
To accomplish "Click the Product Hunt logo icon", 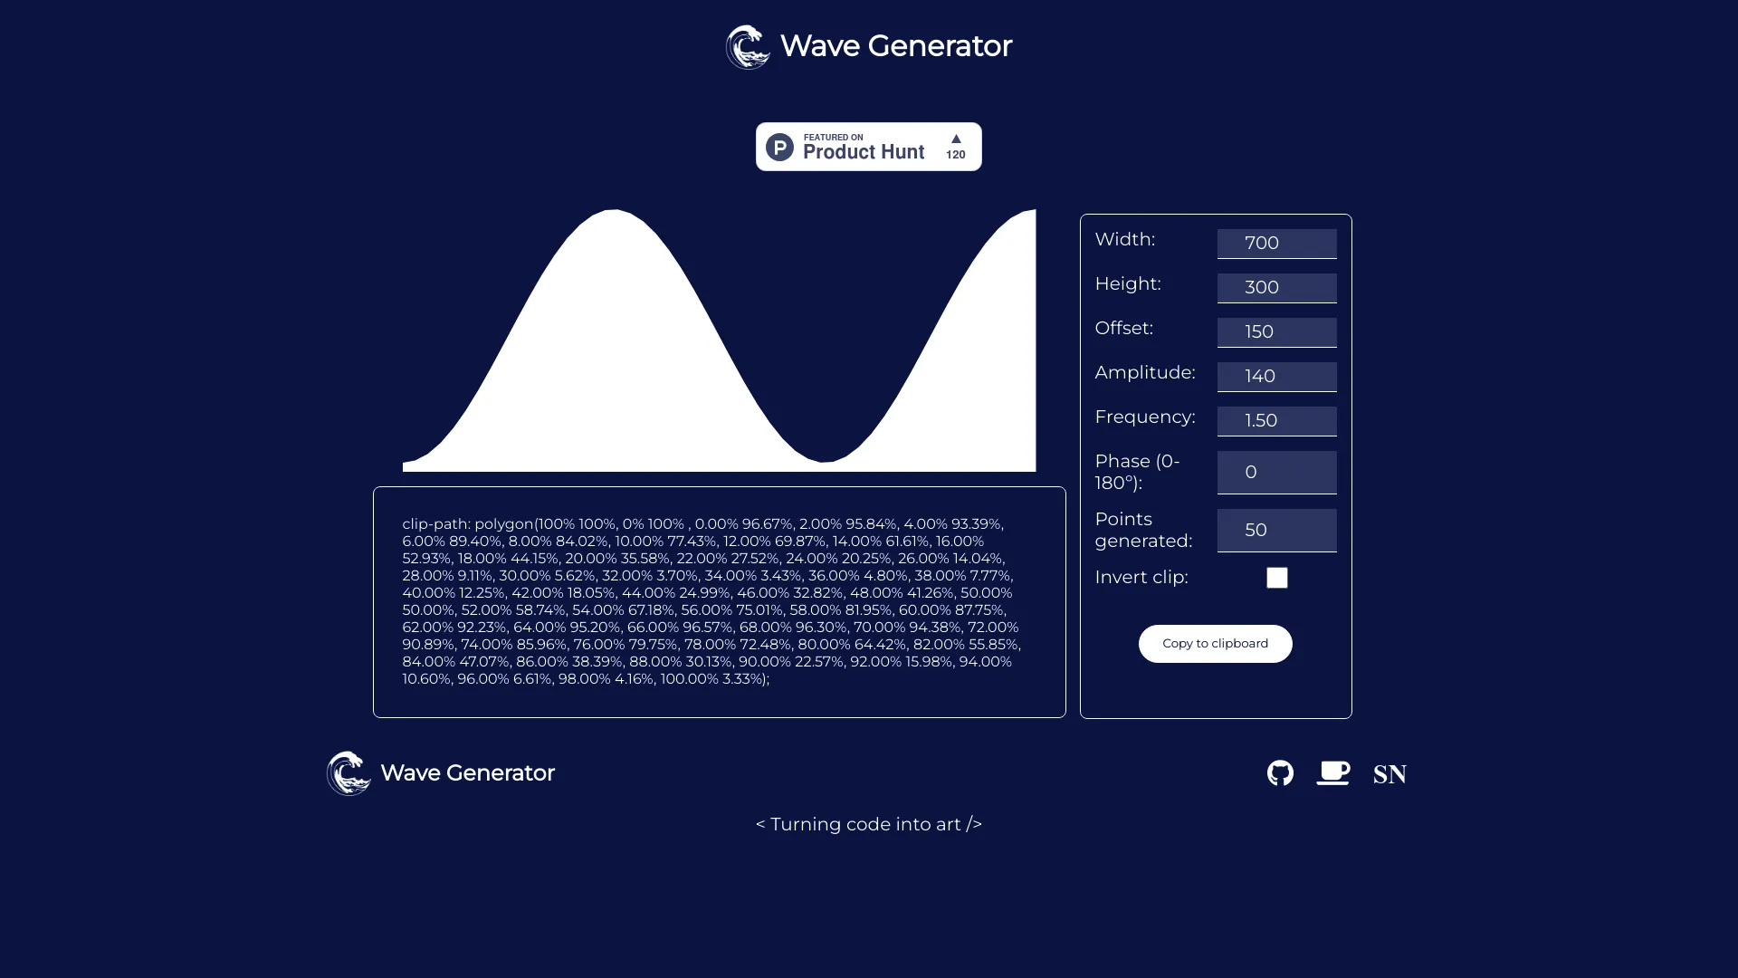I will 780,146.
